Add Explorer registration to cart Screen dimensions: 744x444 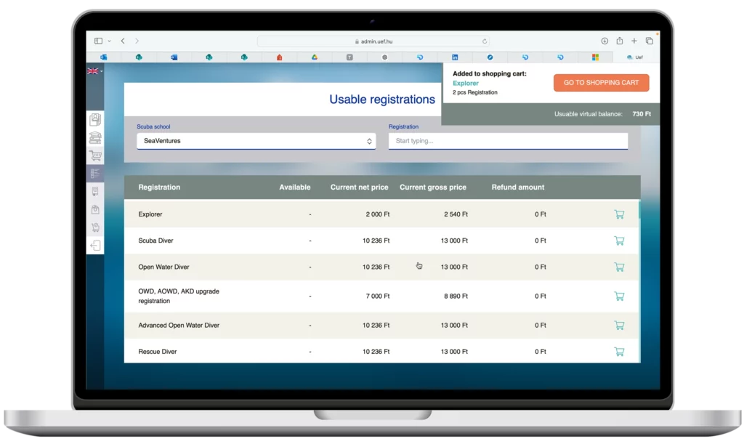(x=619, y=214)
